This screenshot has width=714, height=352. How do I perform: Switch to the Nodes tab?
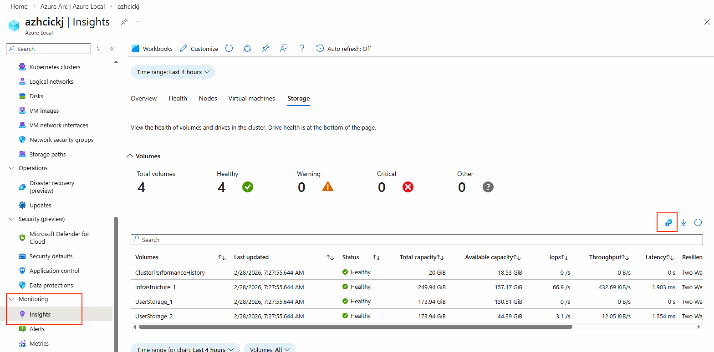pyautogui.click(x=208, y=98)
